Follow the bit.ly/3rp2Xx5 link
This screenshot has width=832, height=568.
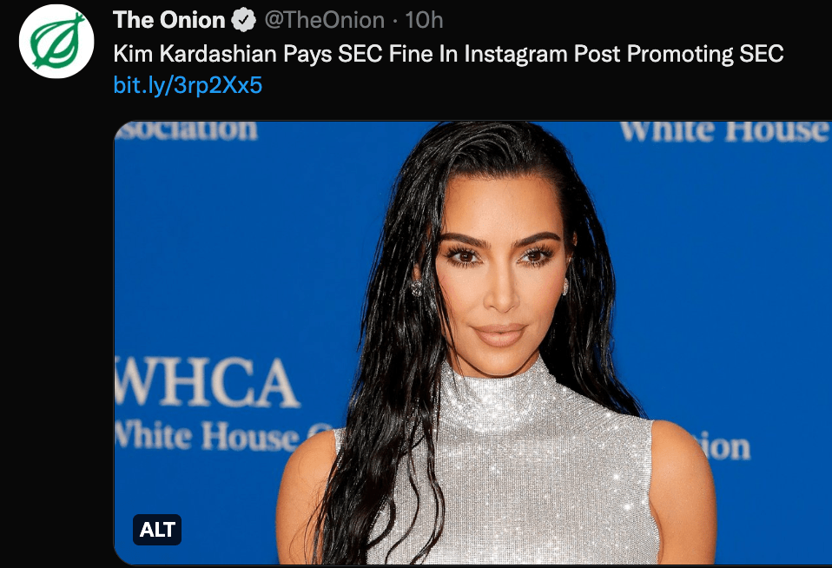coord(188,85)
